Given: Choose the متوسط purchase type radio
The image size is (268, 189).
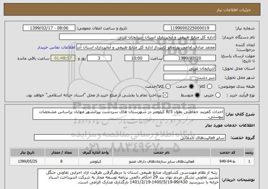Looking at the screenshot, I should click(197, 95).
